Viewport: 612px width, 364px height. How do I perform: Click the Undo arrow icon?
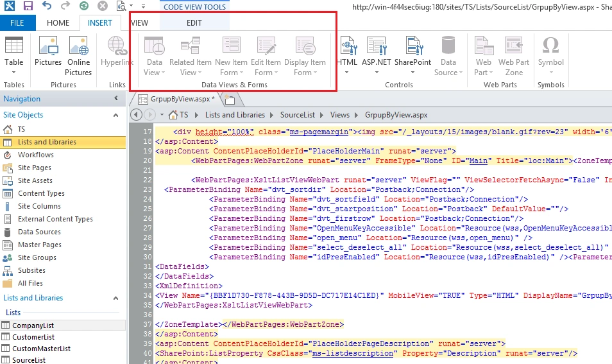point(46,6)
